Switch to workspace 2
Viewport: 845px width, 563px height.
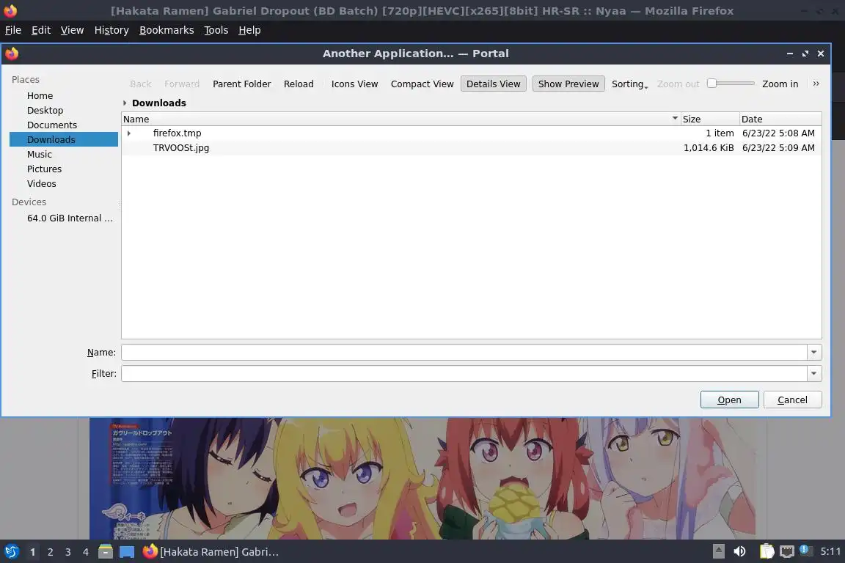point(50,552)
